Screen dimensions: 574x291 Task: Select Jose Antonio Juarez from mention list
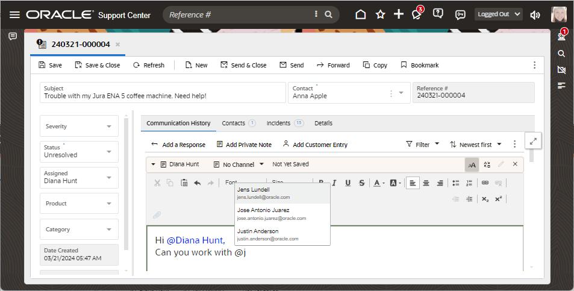click(x=282, y=214)
